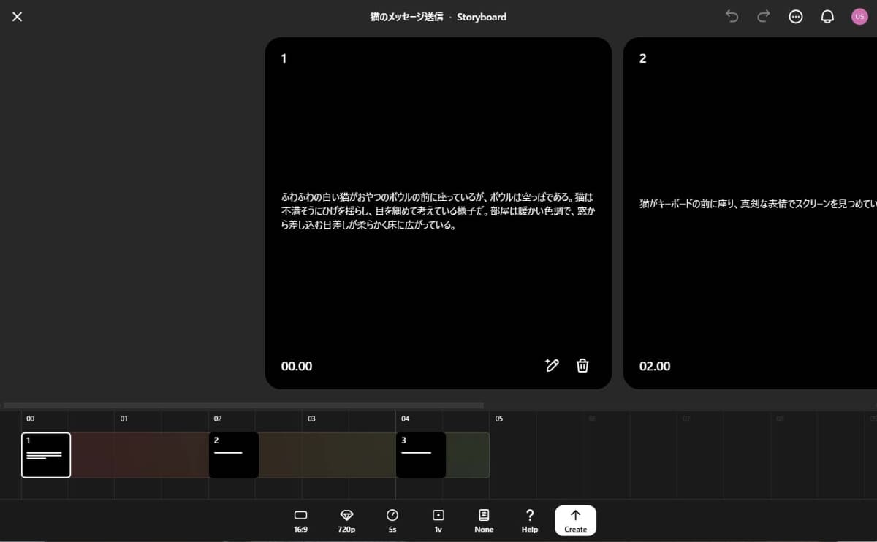Delete scene 1 using the trash icon
This screenshot has width=877, height=542.
582,365
